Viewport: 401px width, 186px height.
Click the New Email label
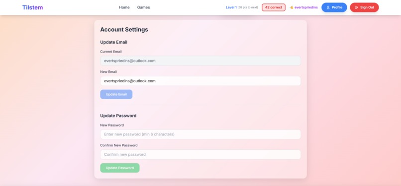(x=108, y=72)
